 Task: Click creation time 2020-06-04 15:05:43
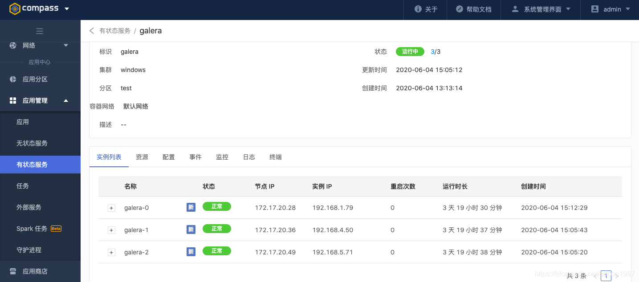coord(554,230)
